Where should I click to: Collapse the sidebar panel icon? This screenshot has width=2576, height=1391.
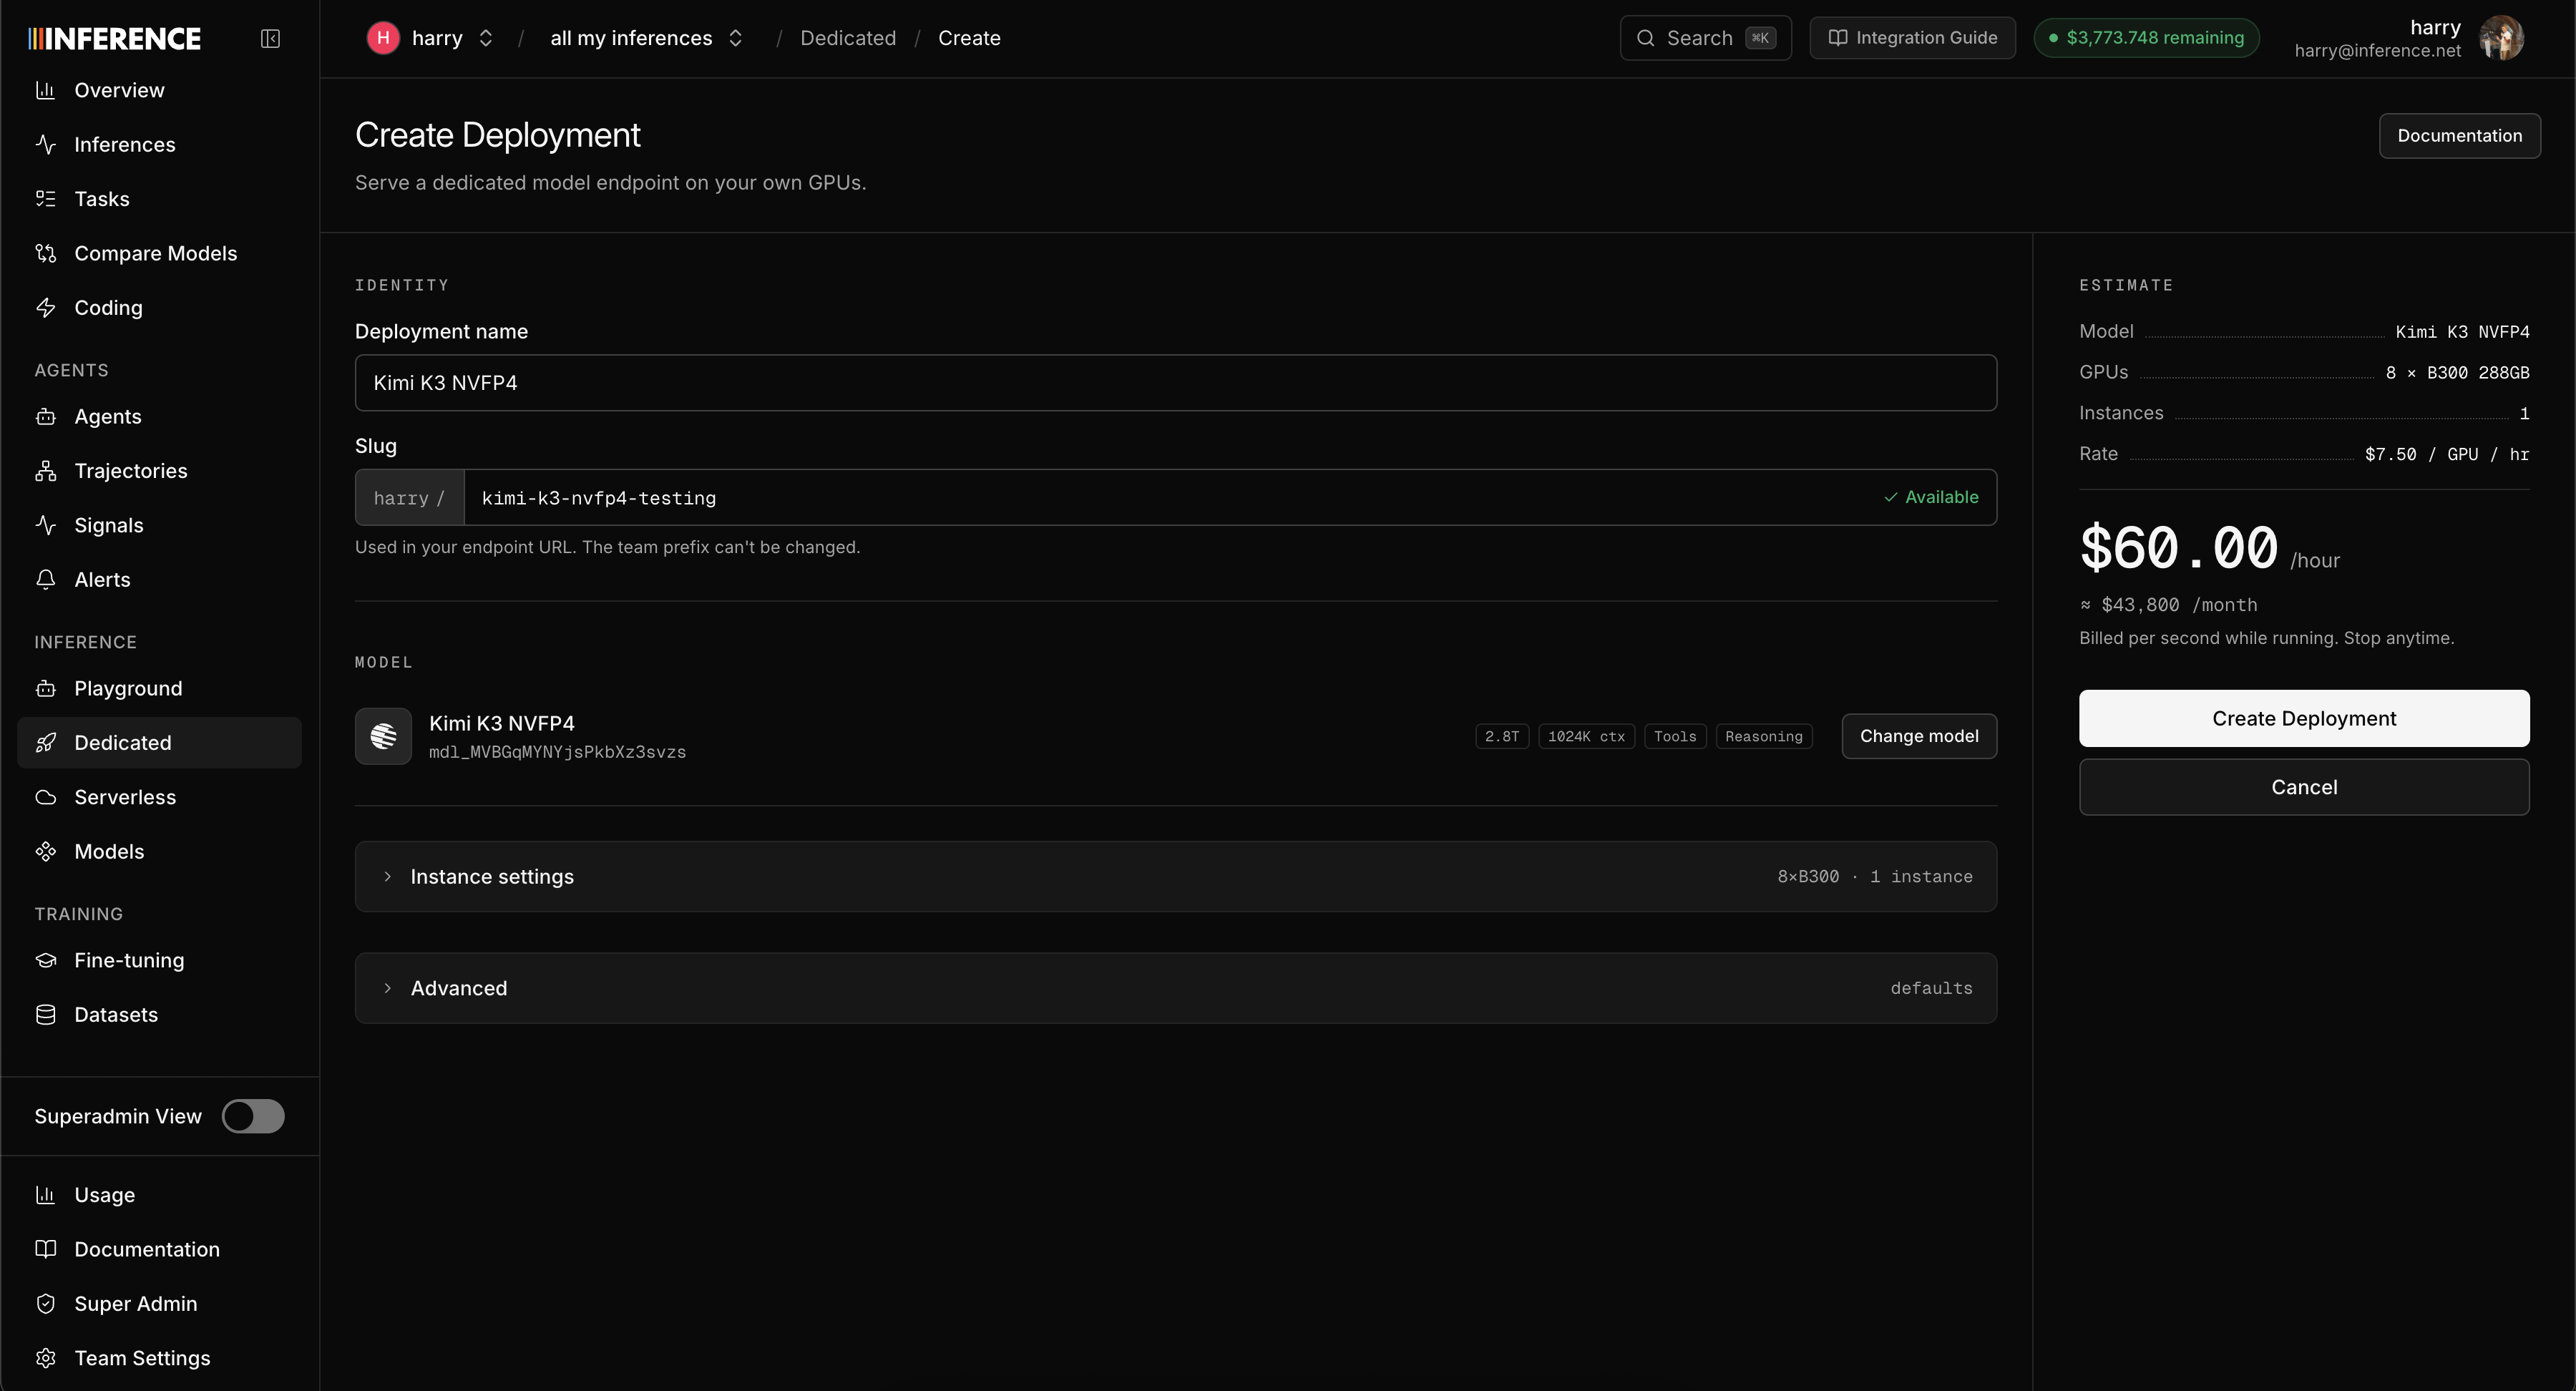coord(270,38)
